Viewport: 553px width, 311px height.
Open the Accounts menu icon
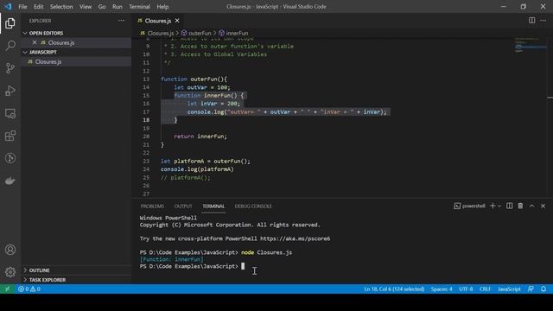[x=10, y=250]
